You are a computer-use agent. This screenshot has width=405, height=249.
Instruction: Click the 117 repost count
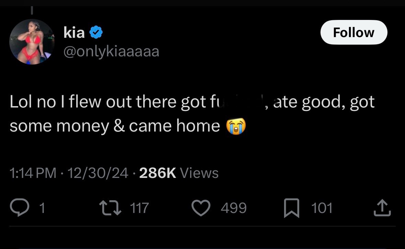pyautogui.click(x=139, y=208)
